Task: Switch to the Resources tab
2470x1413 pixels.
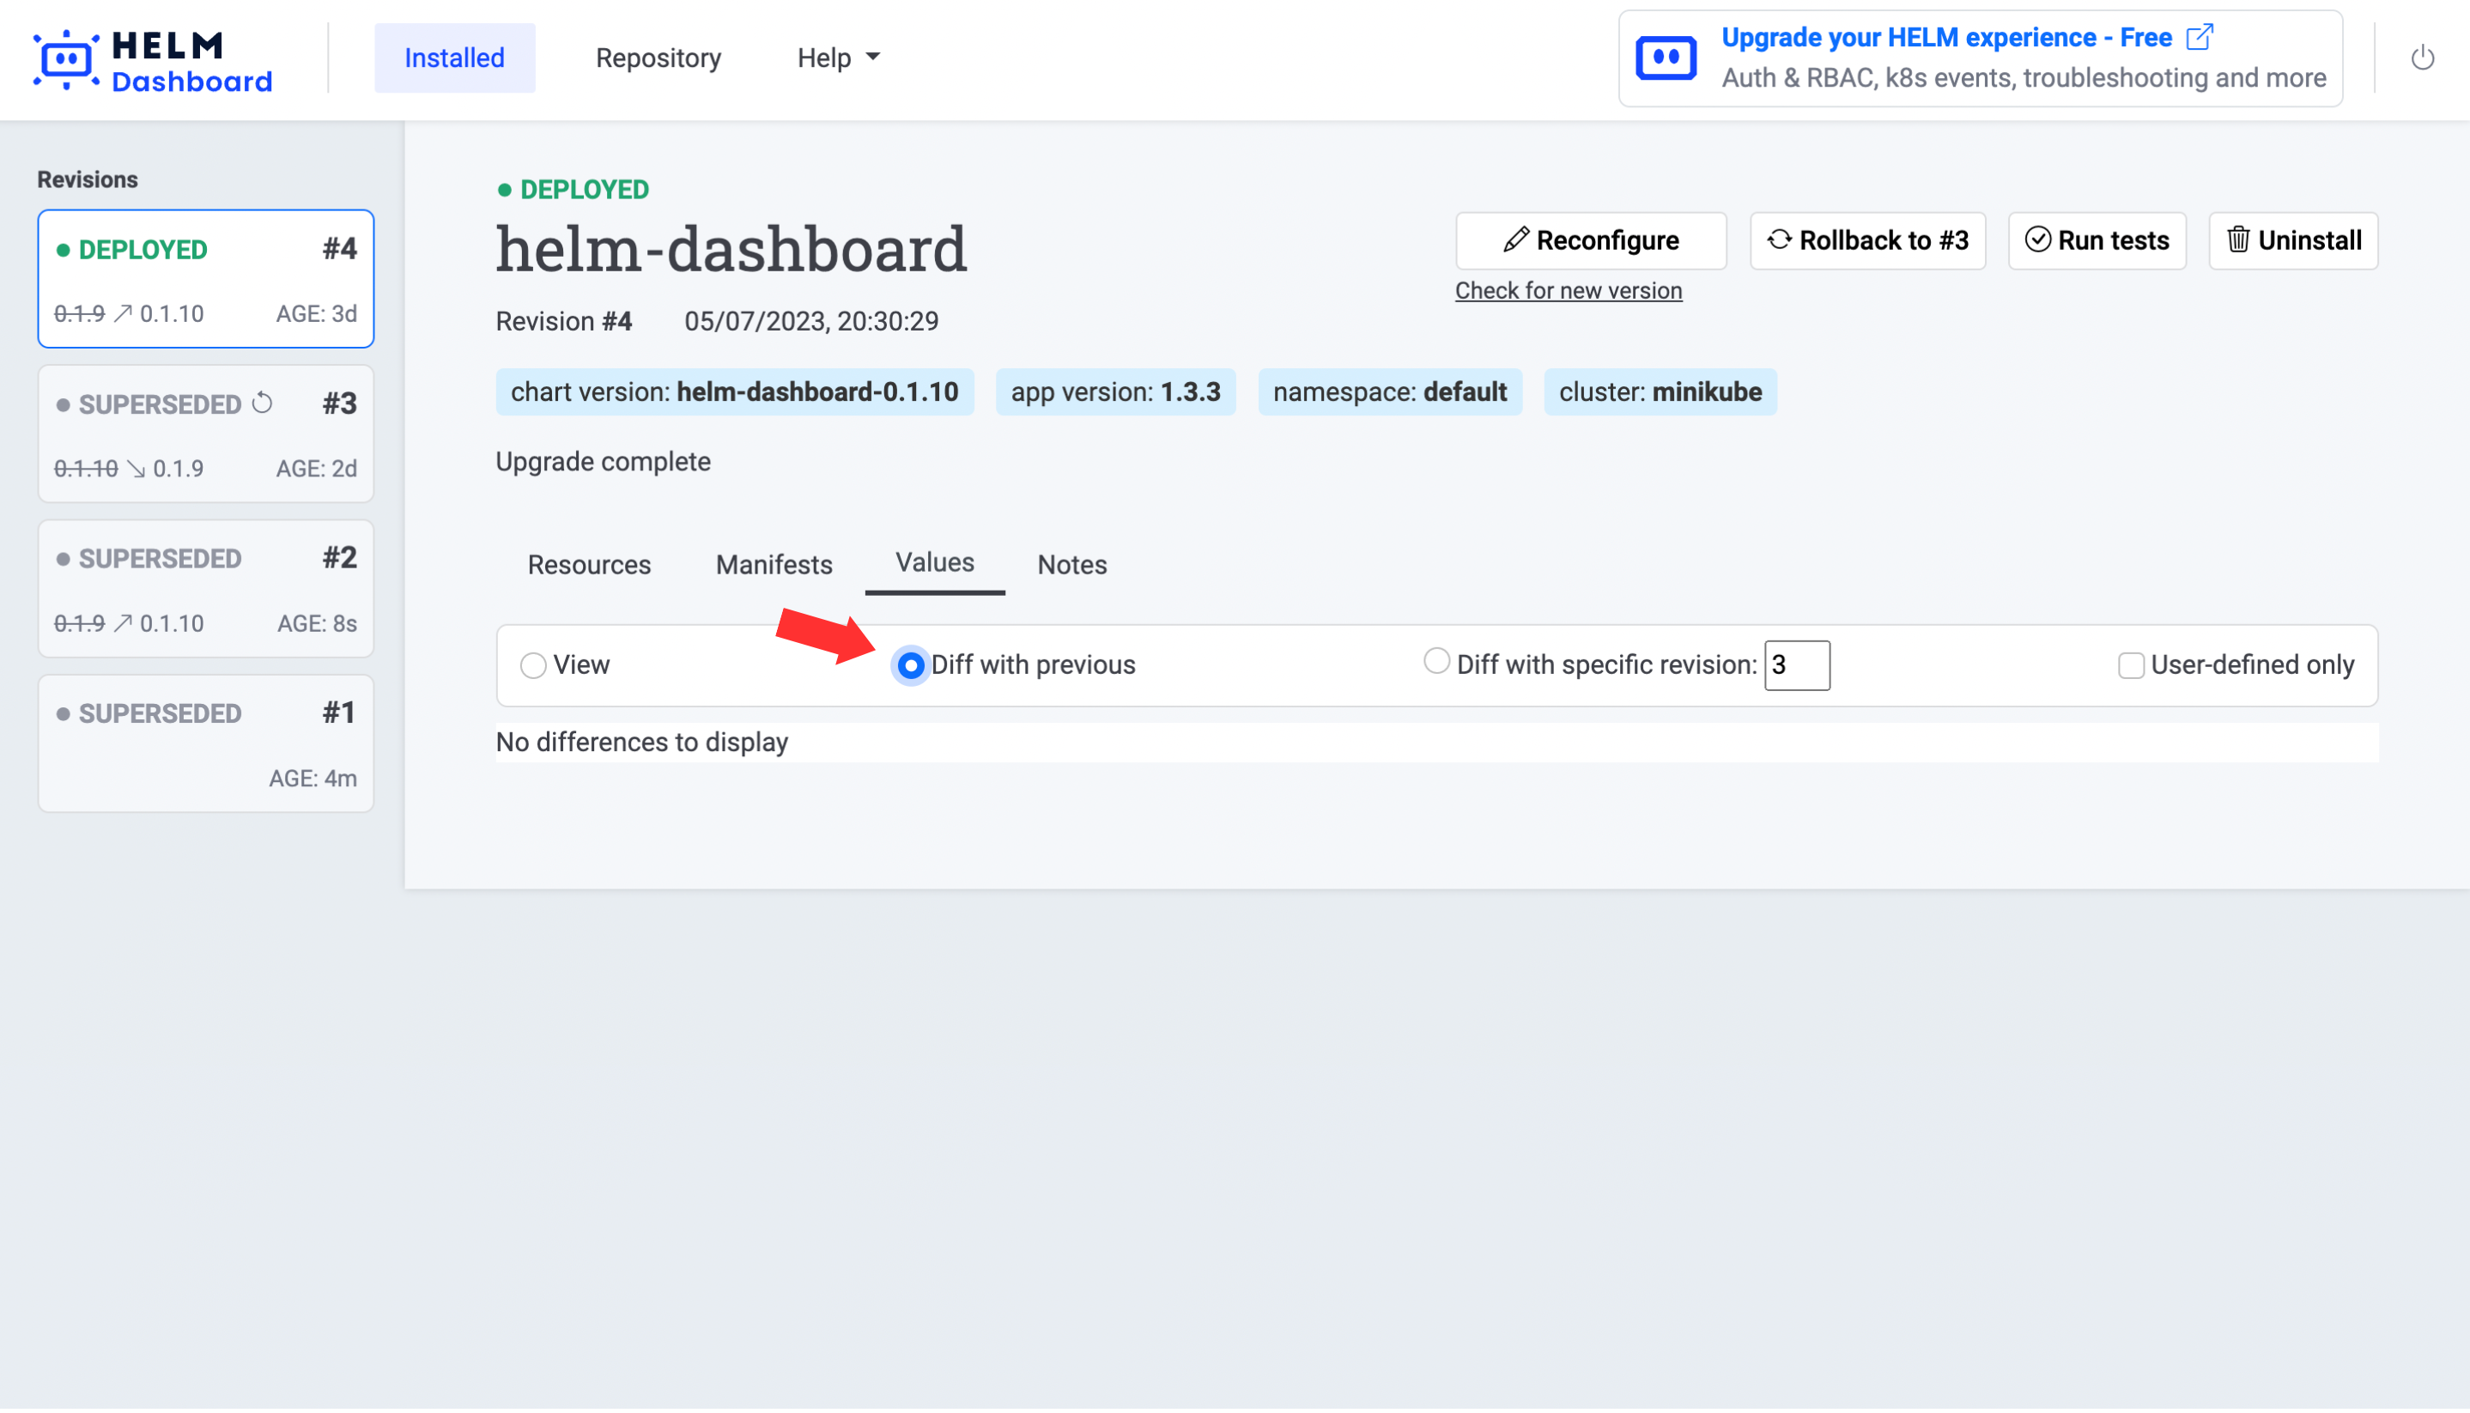Action: (588, 565)
